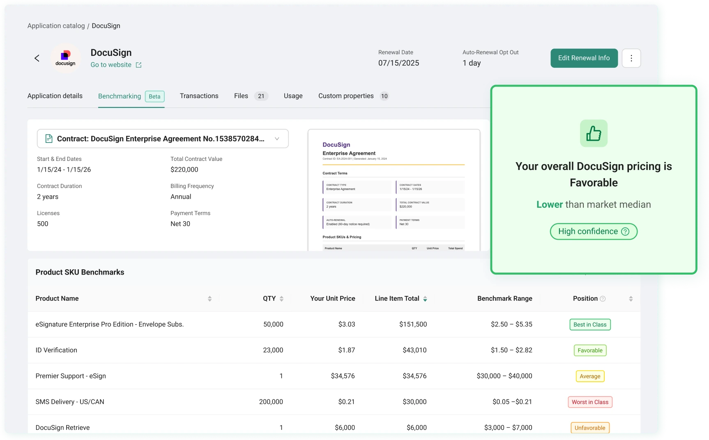Click unit price $1.87
Image resolution: width=709 pixels, height=440 pixels.
point(347,350)
